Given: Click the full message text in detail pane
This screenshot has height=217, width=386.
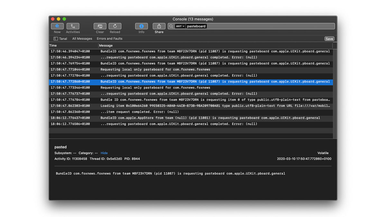Looking at the screenshot, I should 170,174.
